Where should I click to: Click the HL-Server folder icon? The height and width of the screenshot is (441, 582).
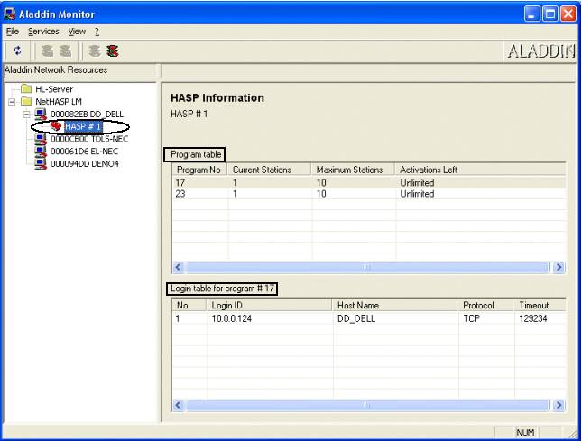tap(26, 88)
